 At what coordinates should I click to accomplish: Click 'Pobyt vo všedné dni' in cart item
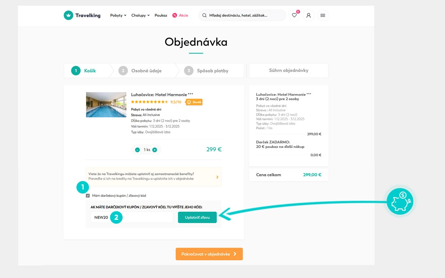[146, 109]
